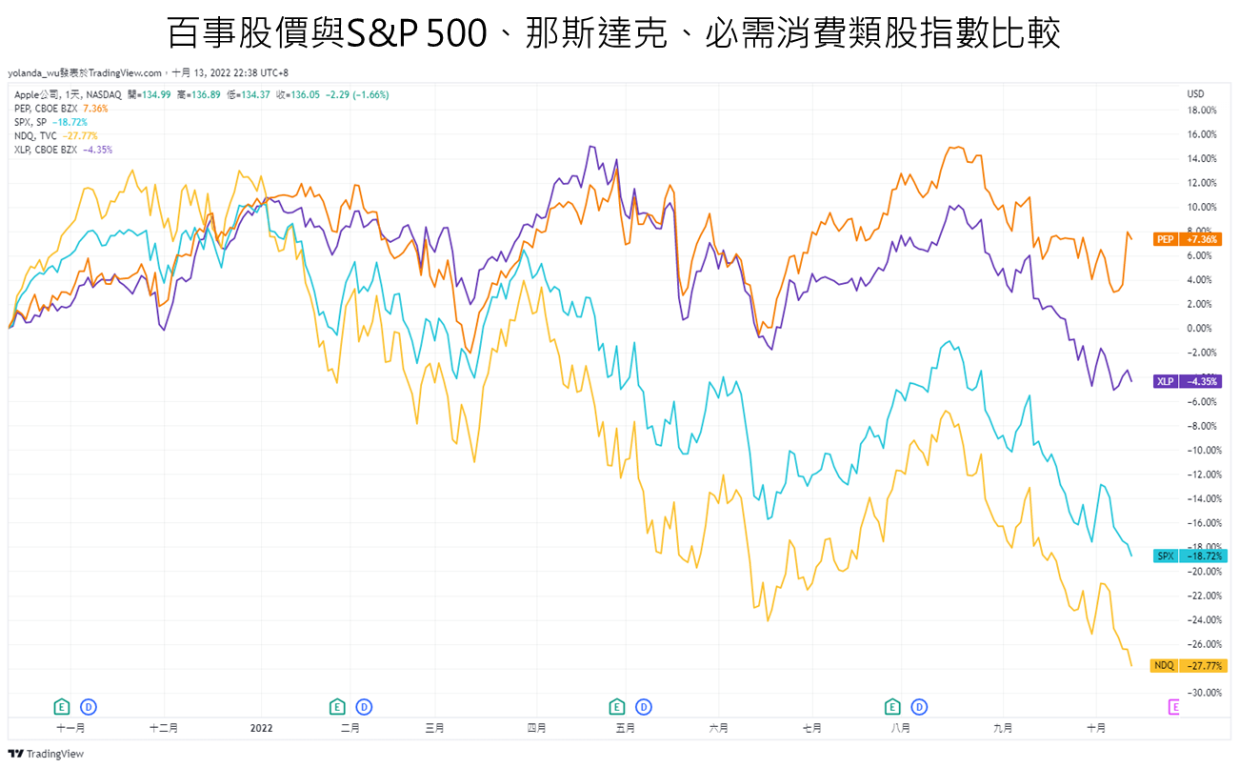Click the dividend D marker above 五月
Viewport: 1239px width, 768px height.
644,706
